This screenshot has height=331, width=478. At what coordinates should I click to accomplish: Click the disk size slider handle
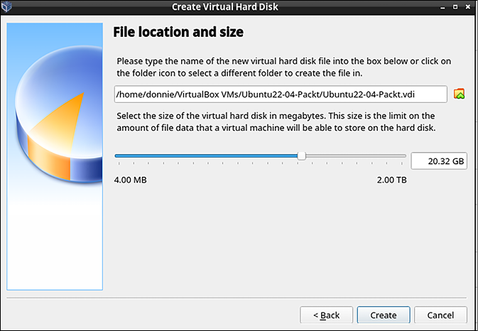click(301, 156)
